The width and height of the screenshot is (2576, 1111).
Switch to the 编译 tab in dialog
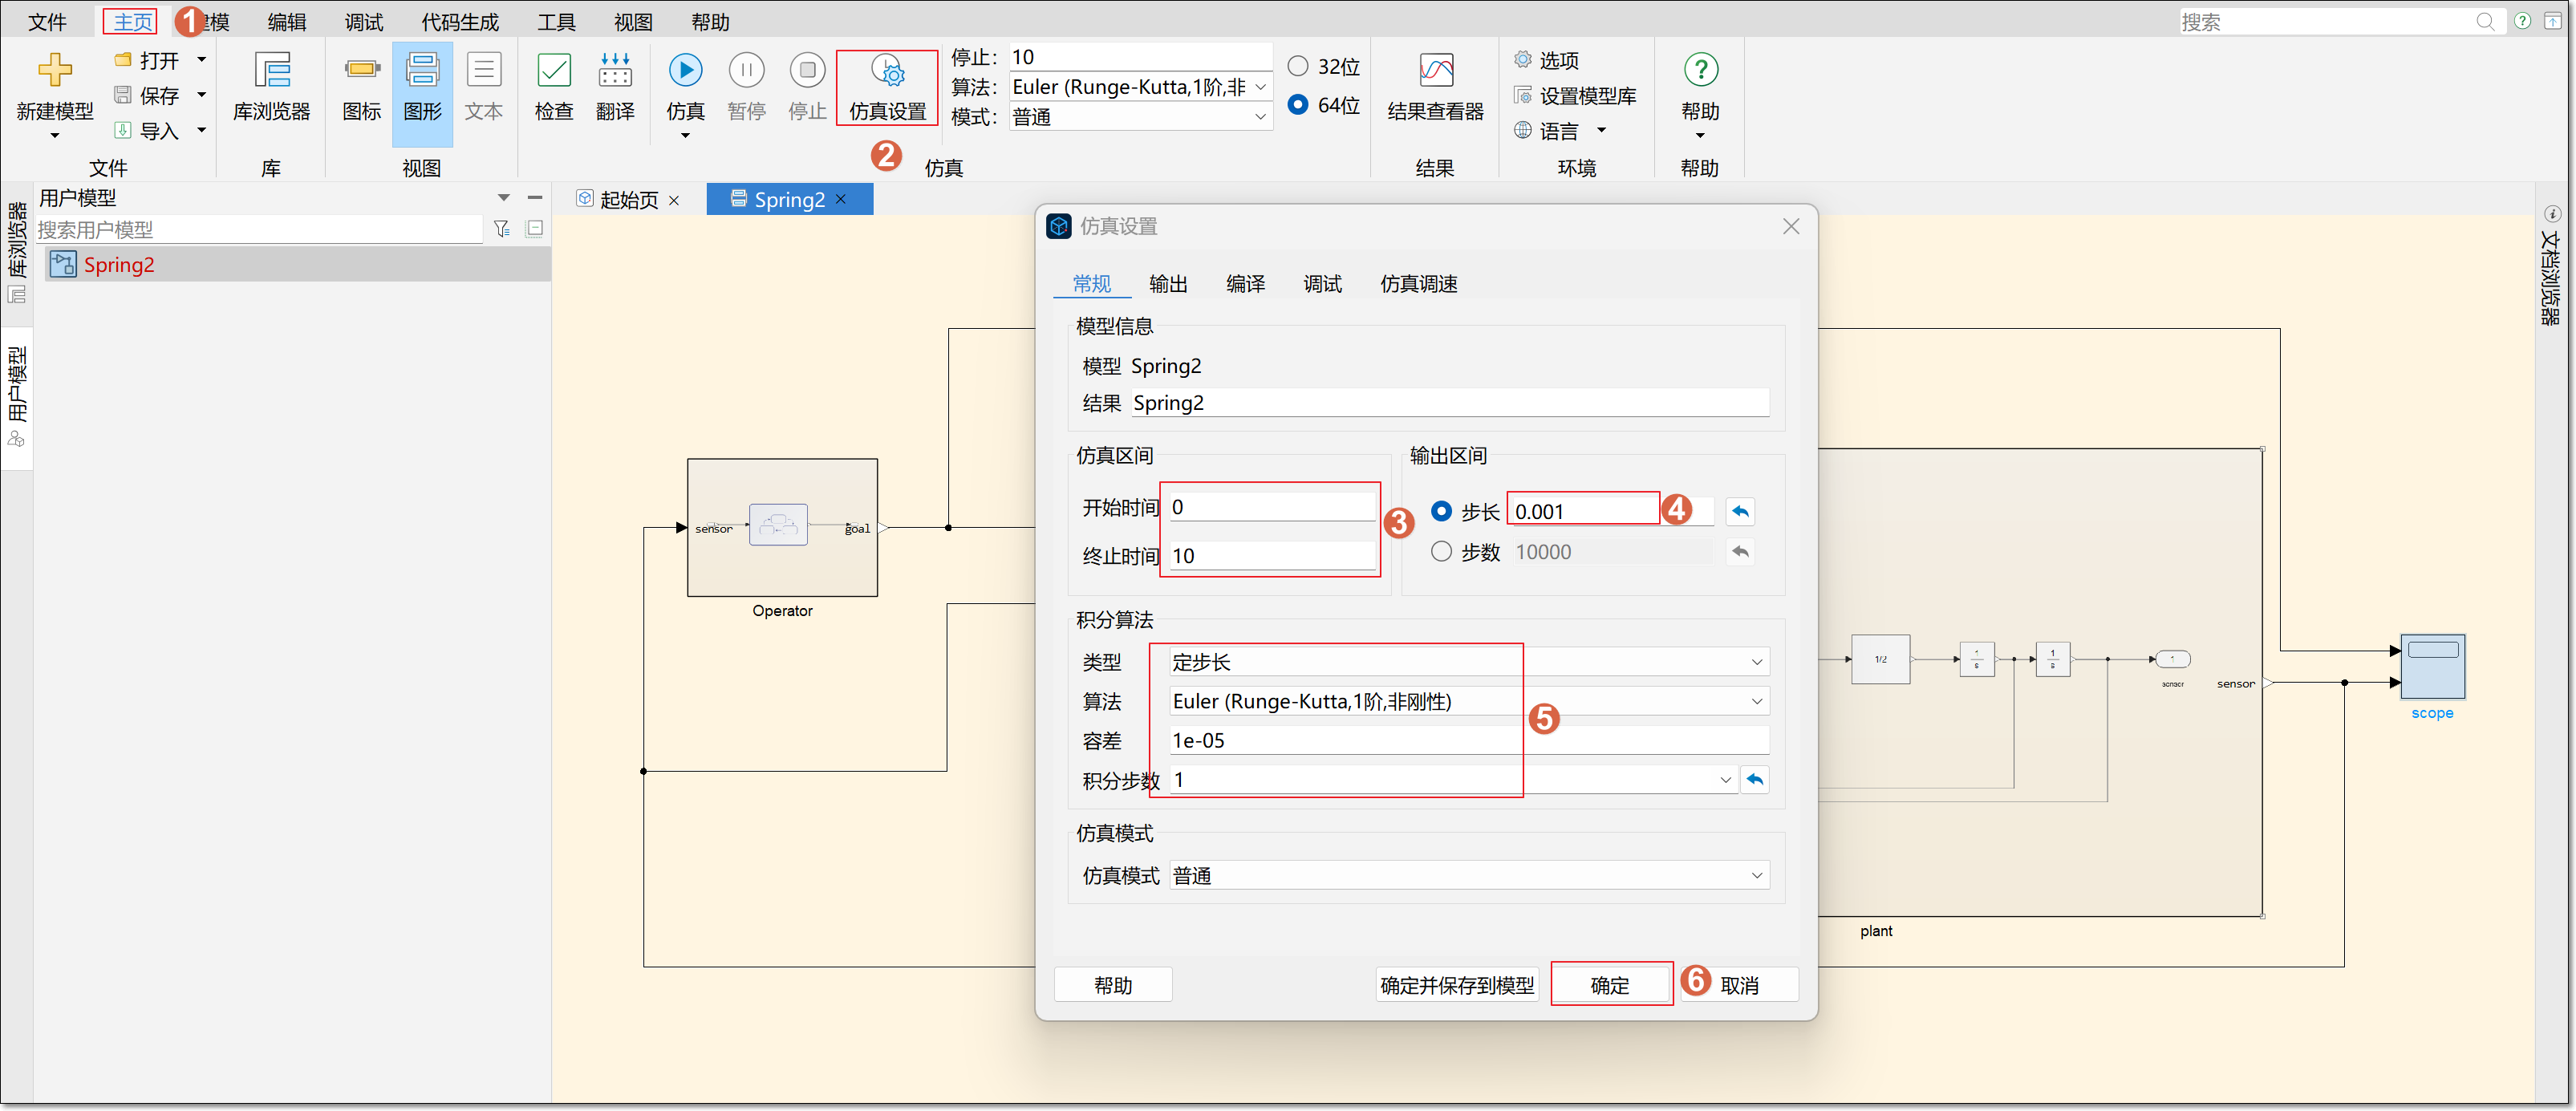pyautogui.click(x=1245, y=284)
